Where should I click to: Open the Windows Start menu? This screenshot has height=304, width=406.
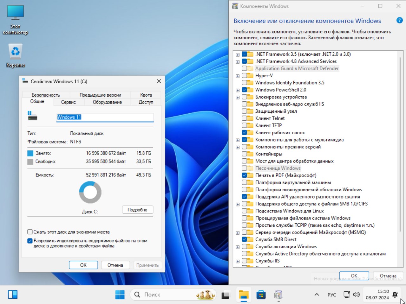(120, 294)
